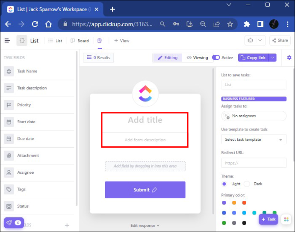Screen dimensions: 295x232
Task: Open the sidebar hamburger menu
Action: (x=7, y=41)
